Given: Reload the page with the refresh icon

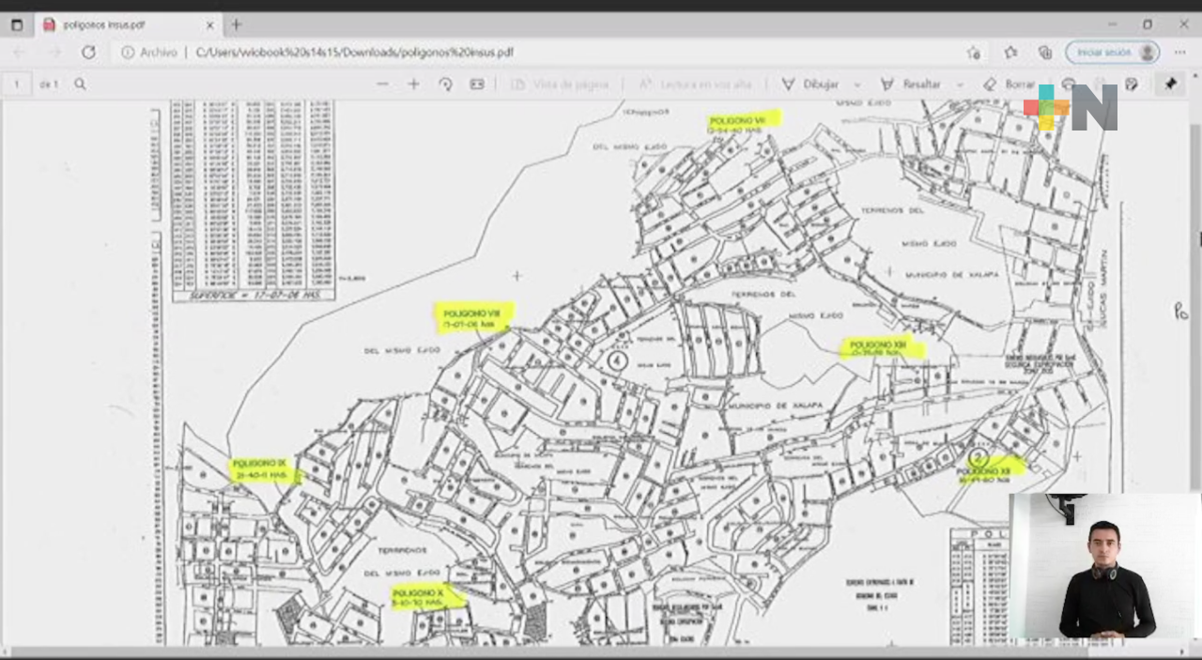Looking at the screenshot, I should 88,53.
